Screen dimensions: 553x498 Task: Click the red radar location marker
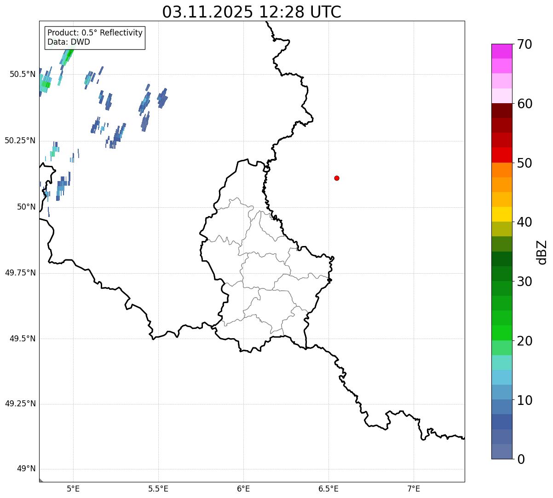tap(337, 178)
